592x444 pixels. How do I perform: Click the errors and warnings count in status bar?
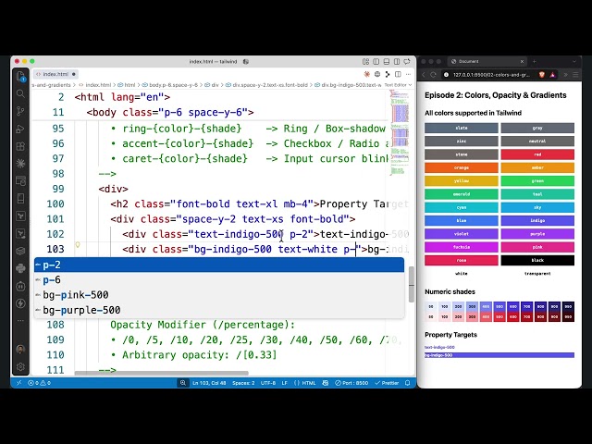click(x=39, y=383)
